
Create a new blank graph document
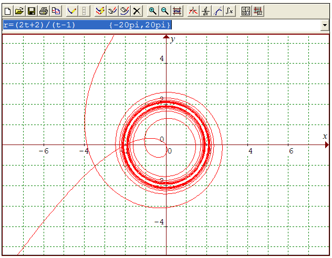tap(8, 11)
